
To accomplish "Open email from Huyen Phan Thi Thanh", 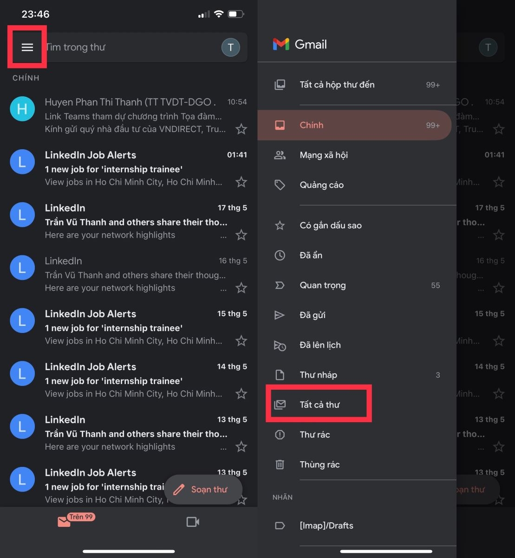I will (x=129, y=115).
